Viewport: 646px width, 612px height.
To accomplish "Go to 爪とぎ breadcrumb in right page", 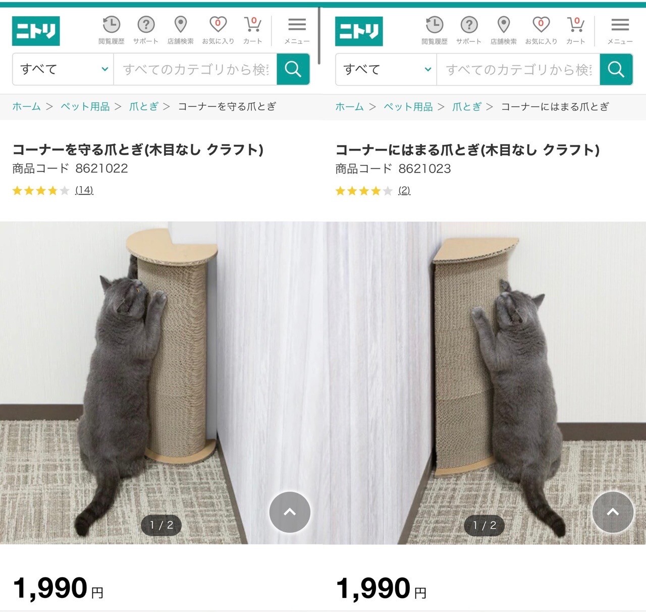I will [467, 106].
